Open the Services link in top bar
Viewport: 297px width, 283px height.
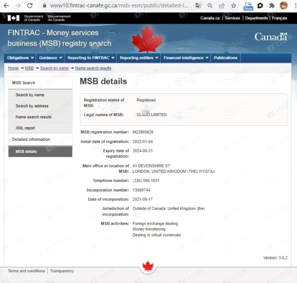pyautogui.click(x=232, y=18)
